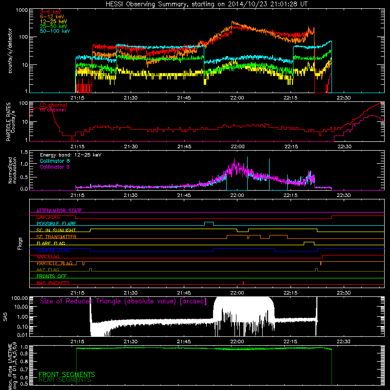This screenshot has width=390, height=390.
Task: Click the 21:30 tick label under the particle rates plot
Action: [x=131, y=147]
